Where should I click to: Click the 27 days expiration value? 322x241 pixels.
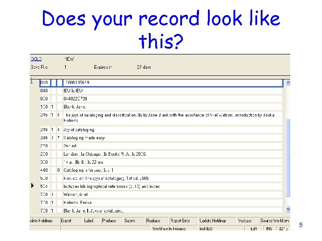click(144, 67)
